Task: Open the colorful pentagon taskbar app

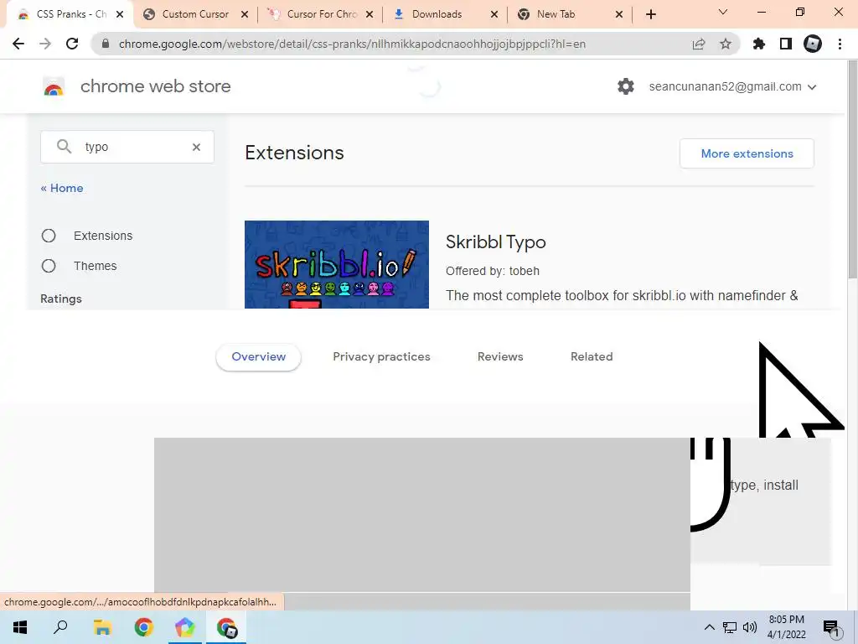Action: (x=185, y=627)
